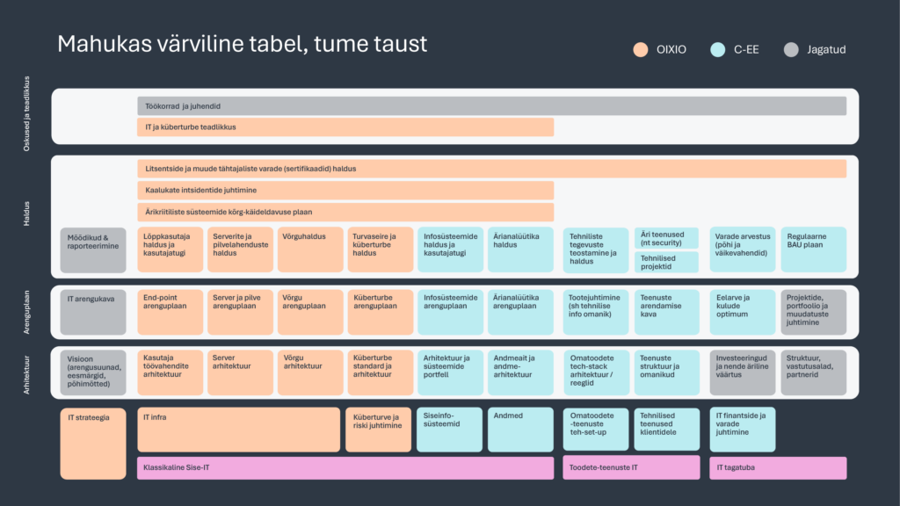Select the pink Klassikaline Sise-IT bar
The image size is (900, 506).
(345, 468)
